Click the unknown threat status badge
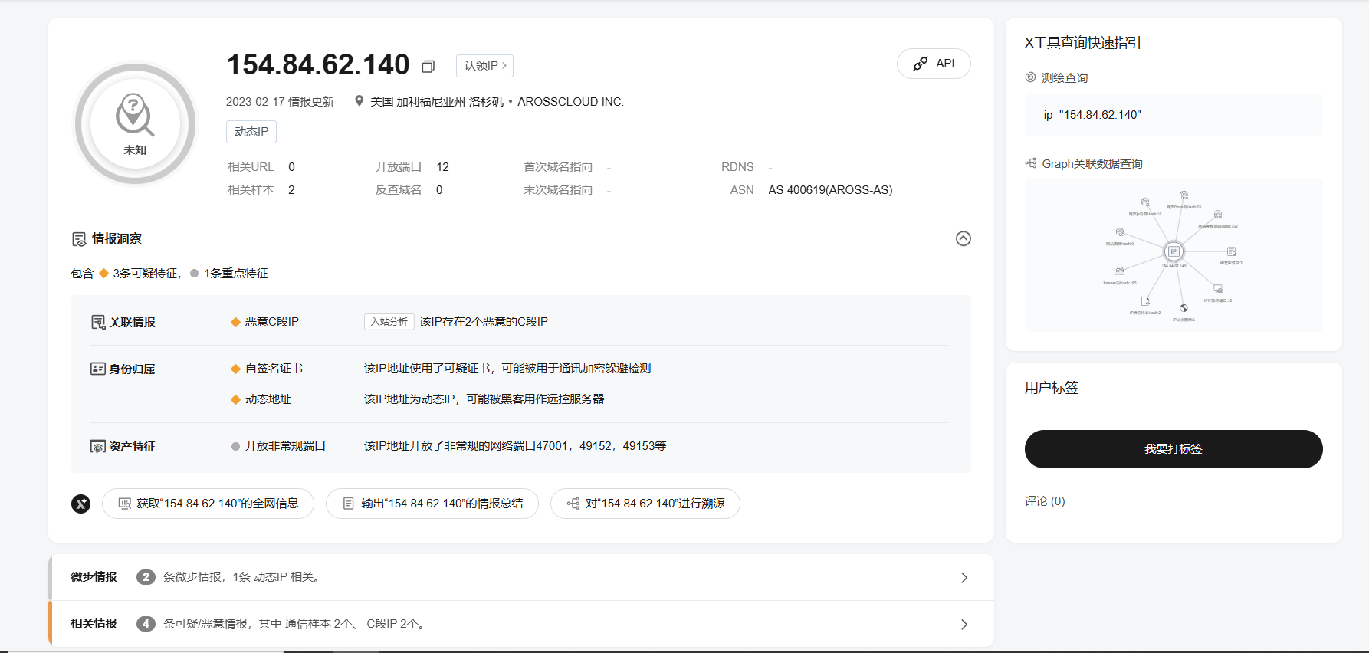The height and width of the screenshot is (653, 1369). coord(136,124)
